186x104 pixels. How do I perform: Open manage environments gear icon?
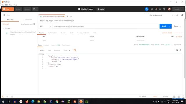[182, 15]
